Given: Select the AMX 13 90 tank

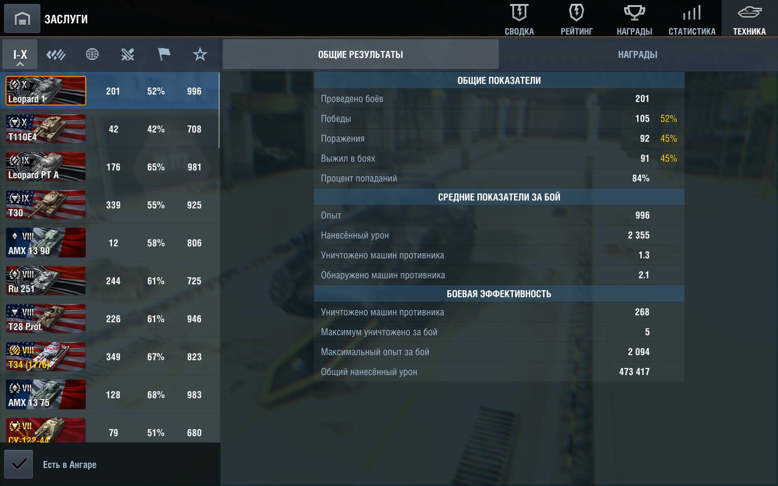Looking at the screenshot, I should [x=46, y=243].
